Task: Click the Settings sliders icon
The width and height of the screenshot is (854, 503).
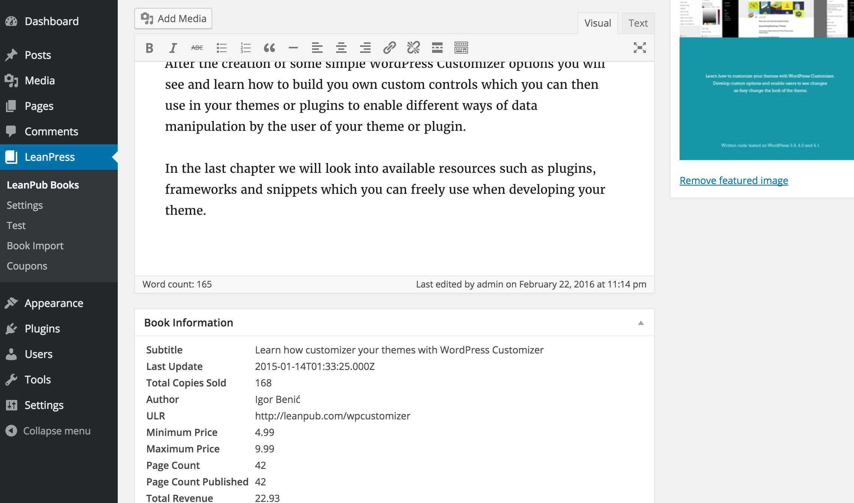Action: pos(11,405)
